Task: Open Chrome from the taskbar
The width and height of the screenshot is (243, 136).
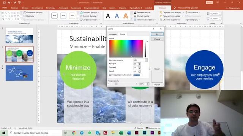Action: click(x=74, y=133)
